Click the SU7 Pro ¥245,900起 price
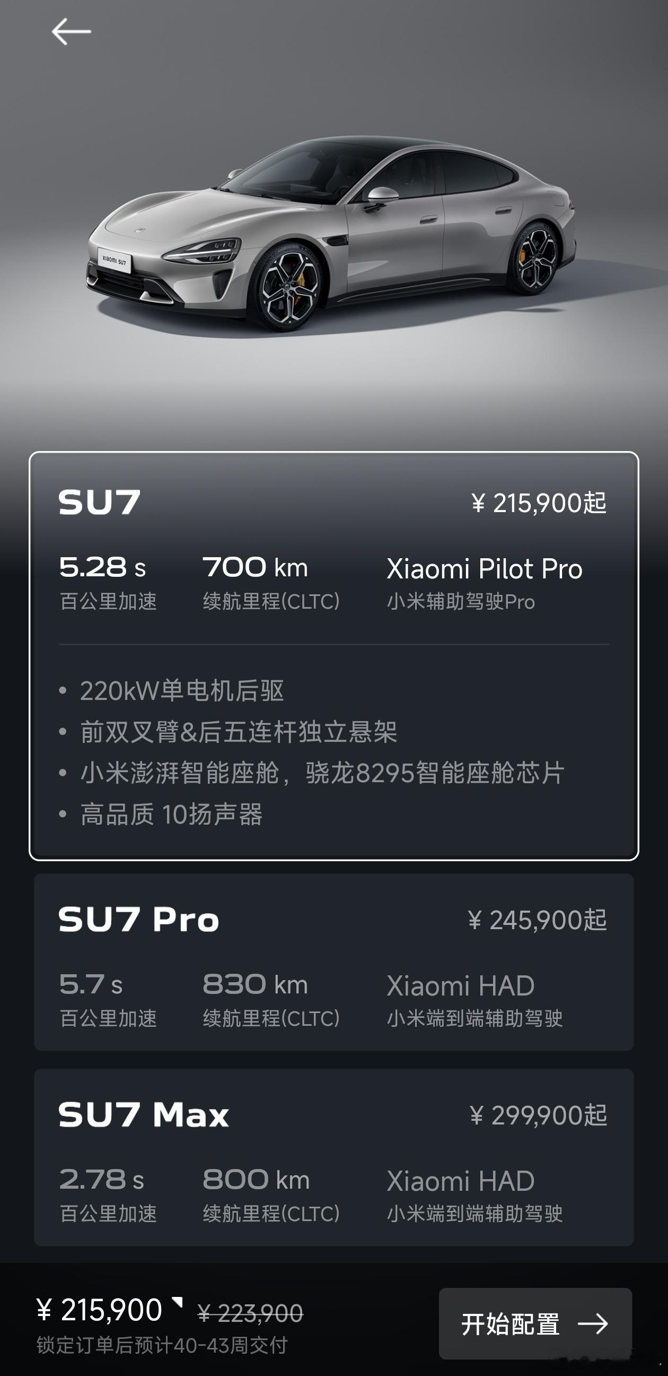The image size is (668, 1376). 537,920
